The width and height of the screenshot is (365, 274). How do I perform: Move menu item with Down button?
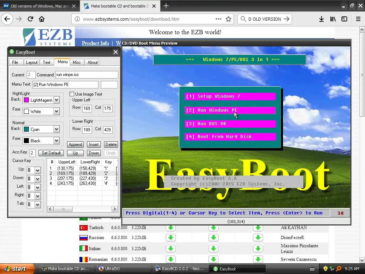tap(94, 153)
